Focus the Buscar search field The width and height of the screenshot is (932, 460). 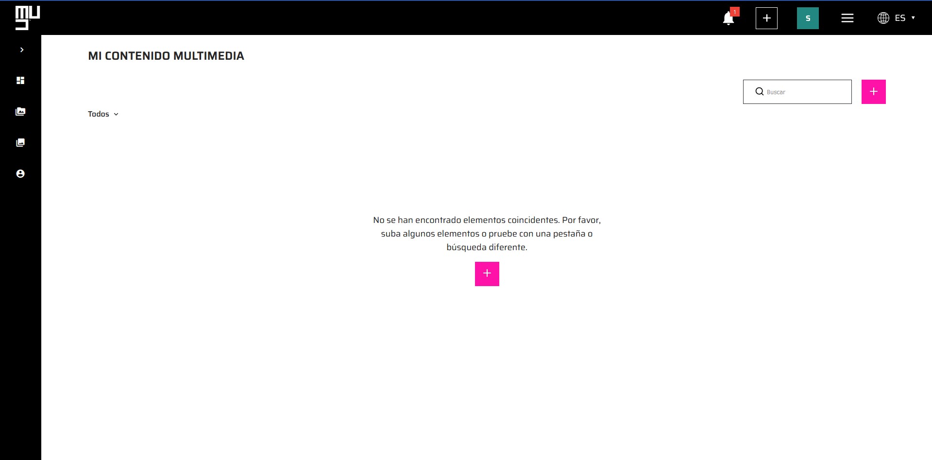[797, 92]
